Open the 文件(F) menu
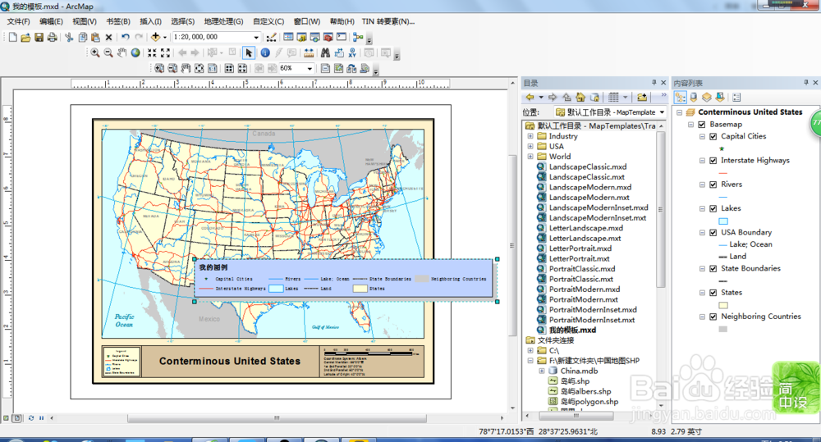 click(18, 21)
